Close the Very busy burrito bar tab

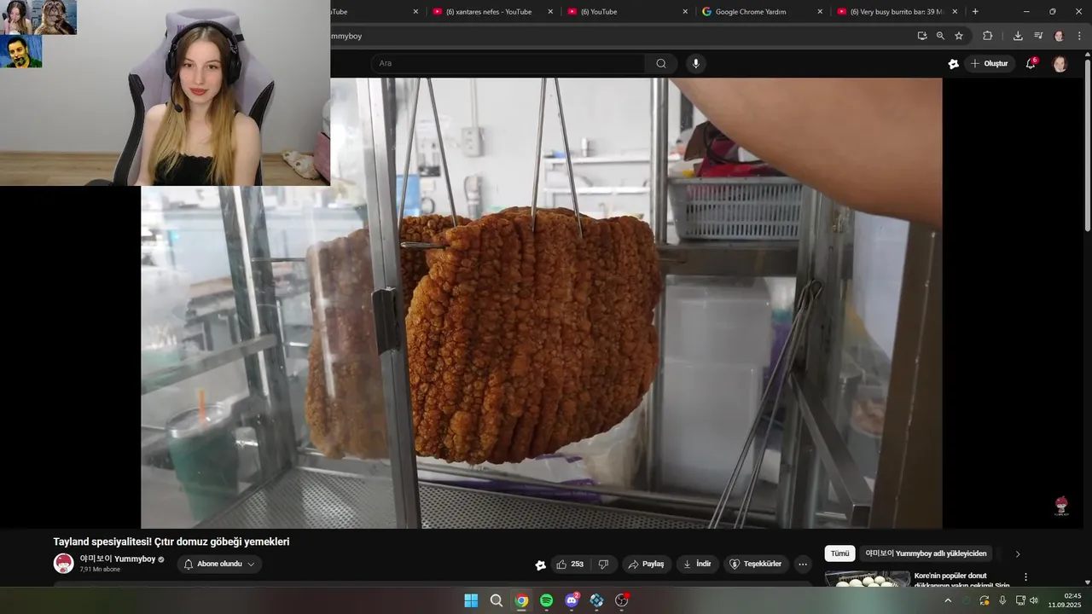click(x=955, y=12)
